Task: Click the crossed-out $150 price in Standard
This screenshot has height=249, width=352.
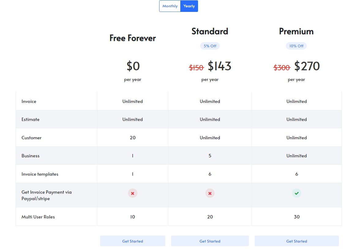Action: pos(196,68)
